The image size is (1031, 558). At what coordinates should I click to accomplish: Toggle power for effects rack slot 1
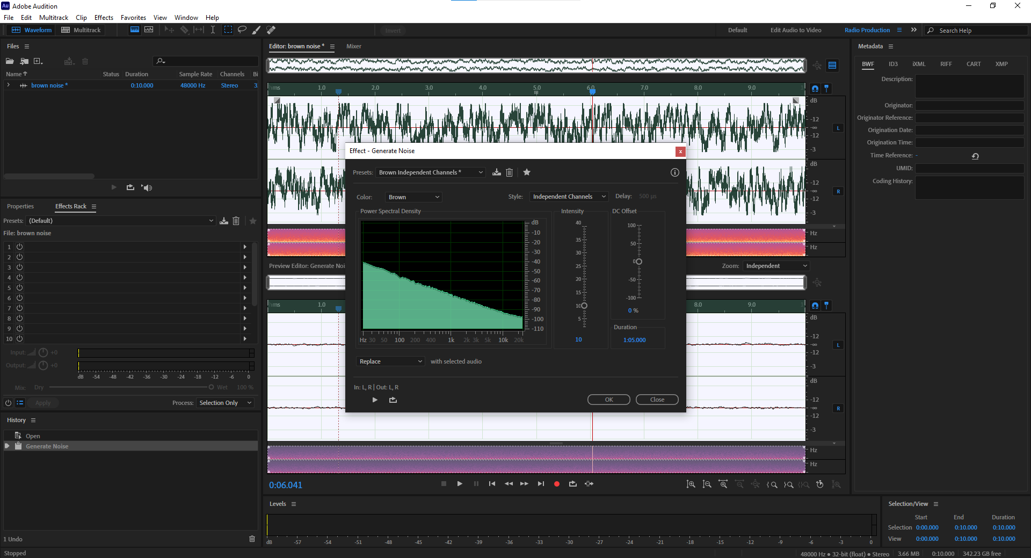tap(20, 247)
